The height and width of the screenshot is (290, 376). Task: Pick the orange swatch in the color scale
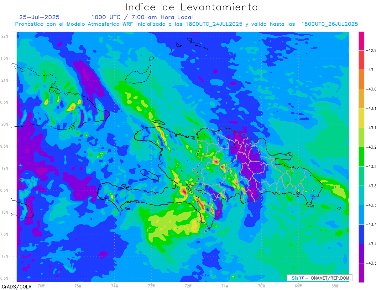pyautogui.click(x=361, y=79)
